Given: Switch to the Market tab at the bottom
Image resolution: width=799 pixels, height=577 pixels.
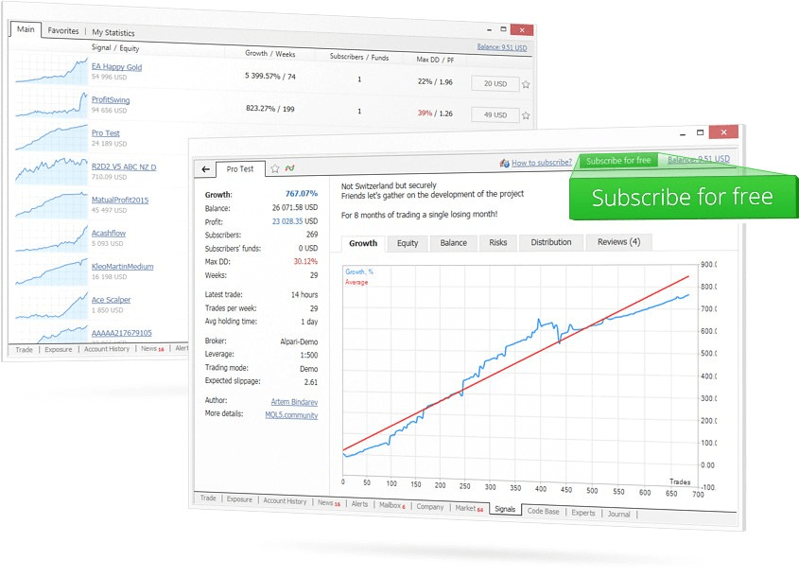Looking at the screenshot, I should [465, 507].
